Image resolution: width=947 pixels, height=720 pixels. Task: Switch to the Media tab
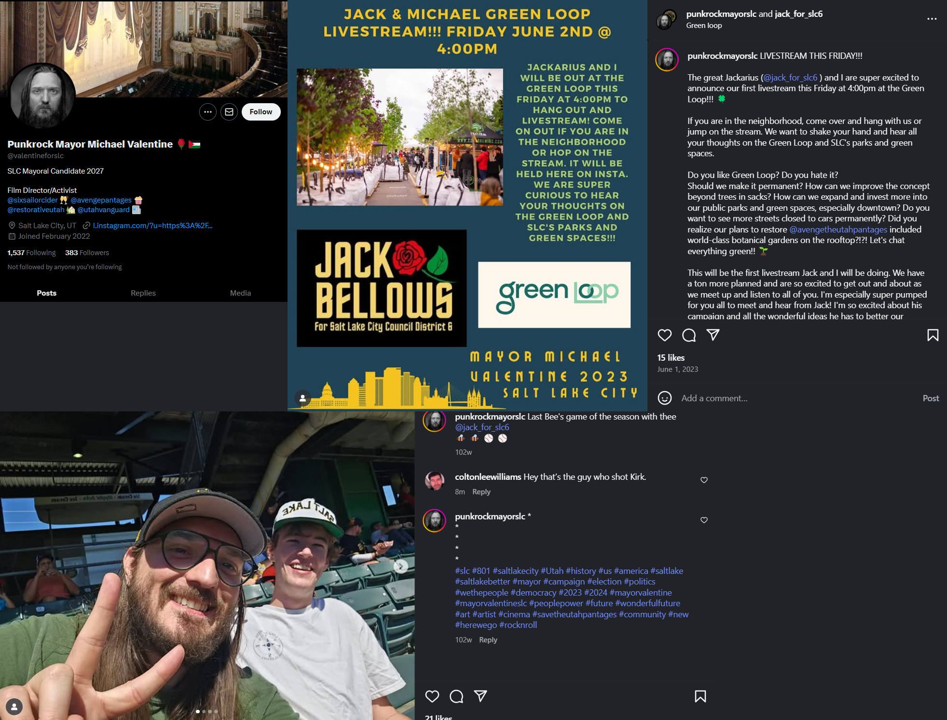click(240, 293)
